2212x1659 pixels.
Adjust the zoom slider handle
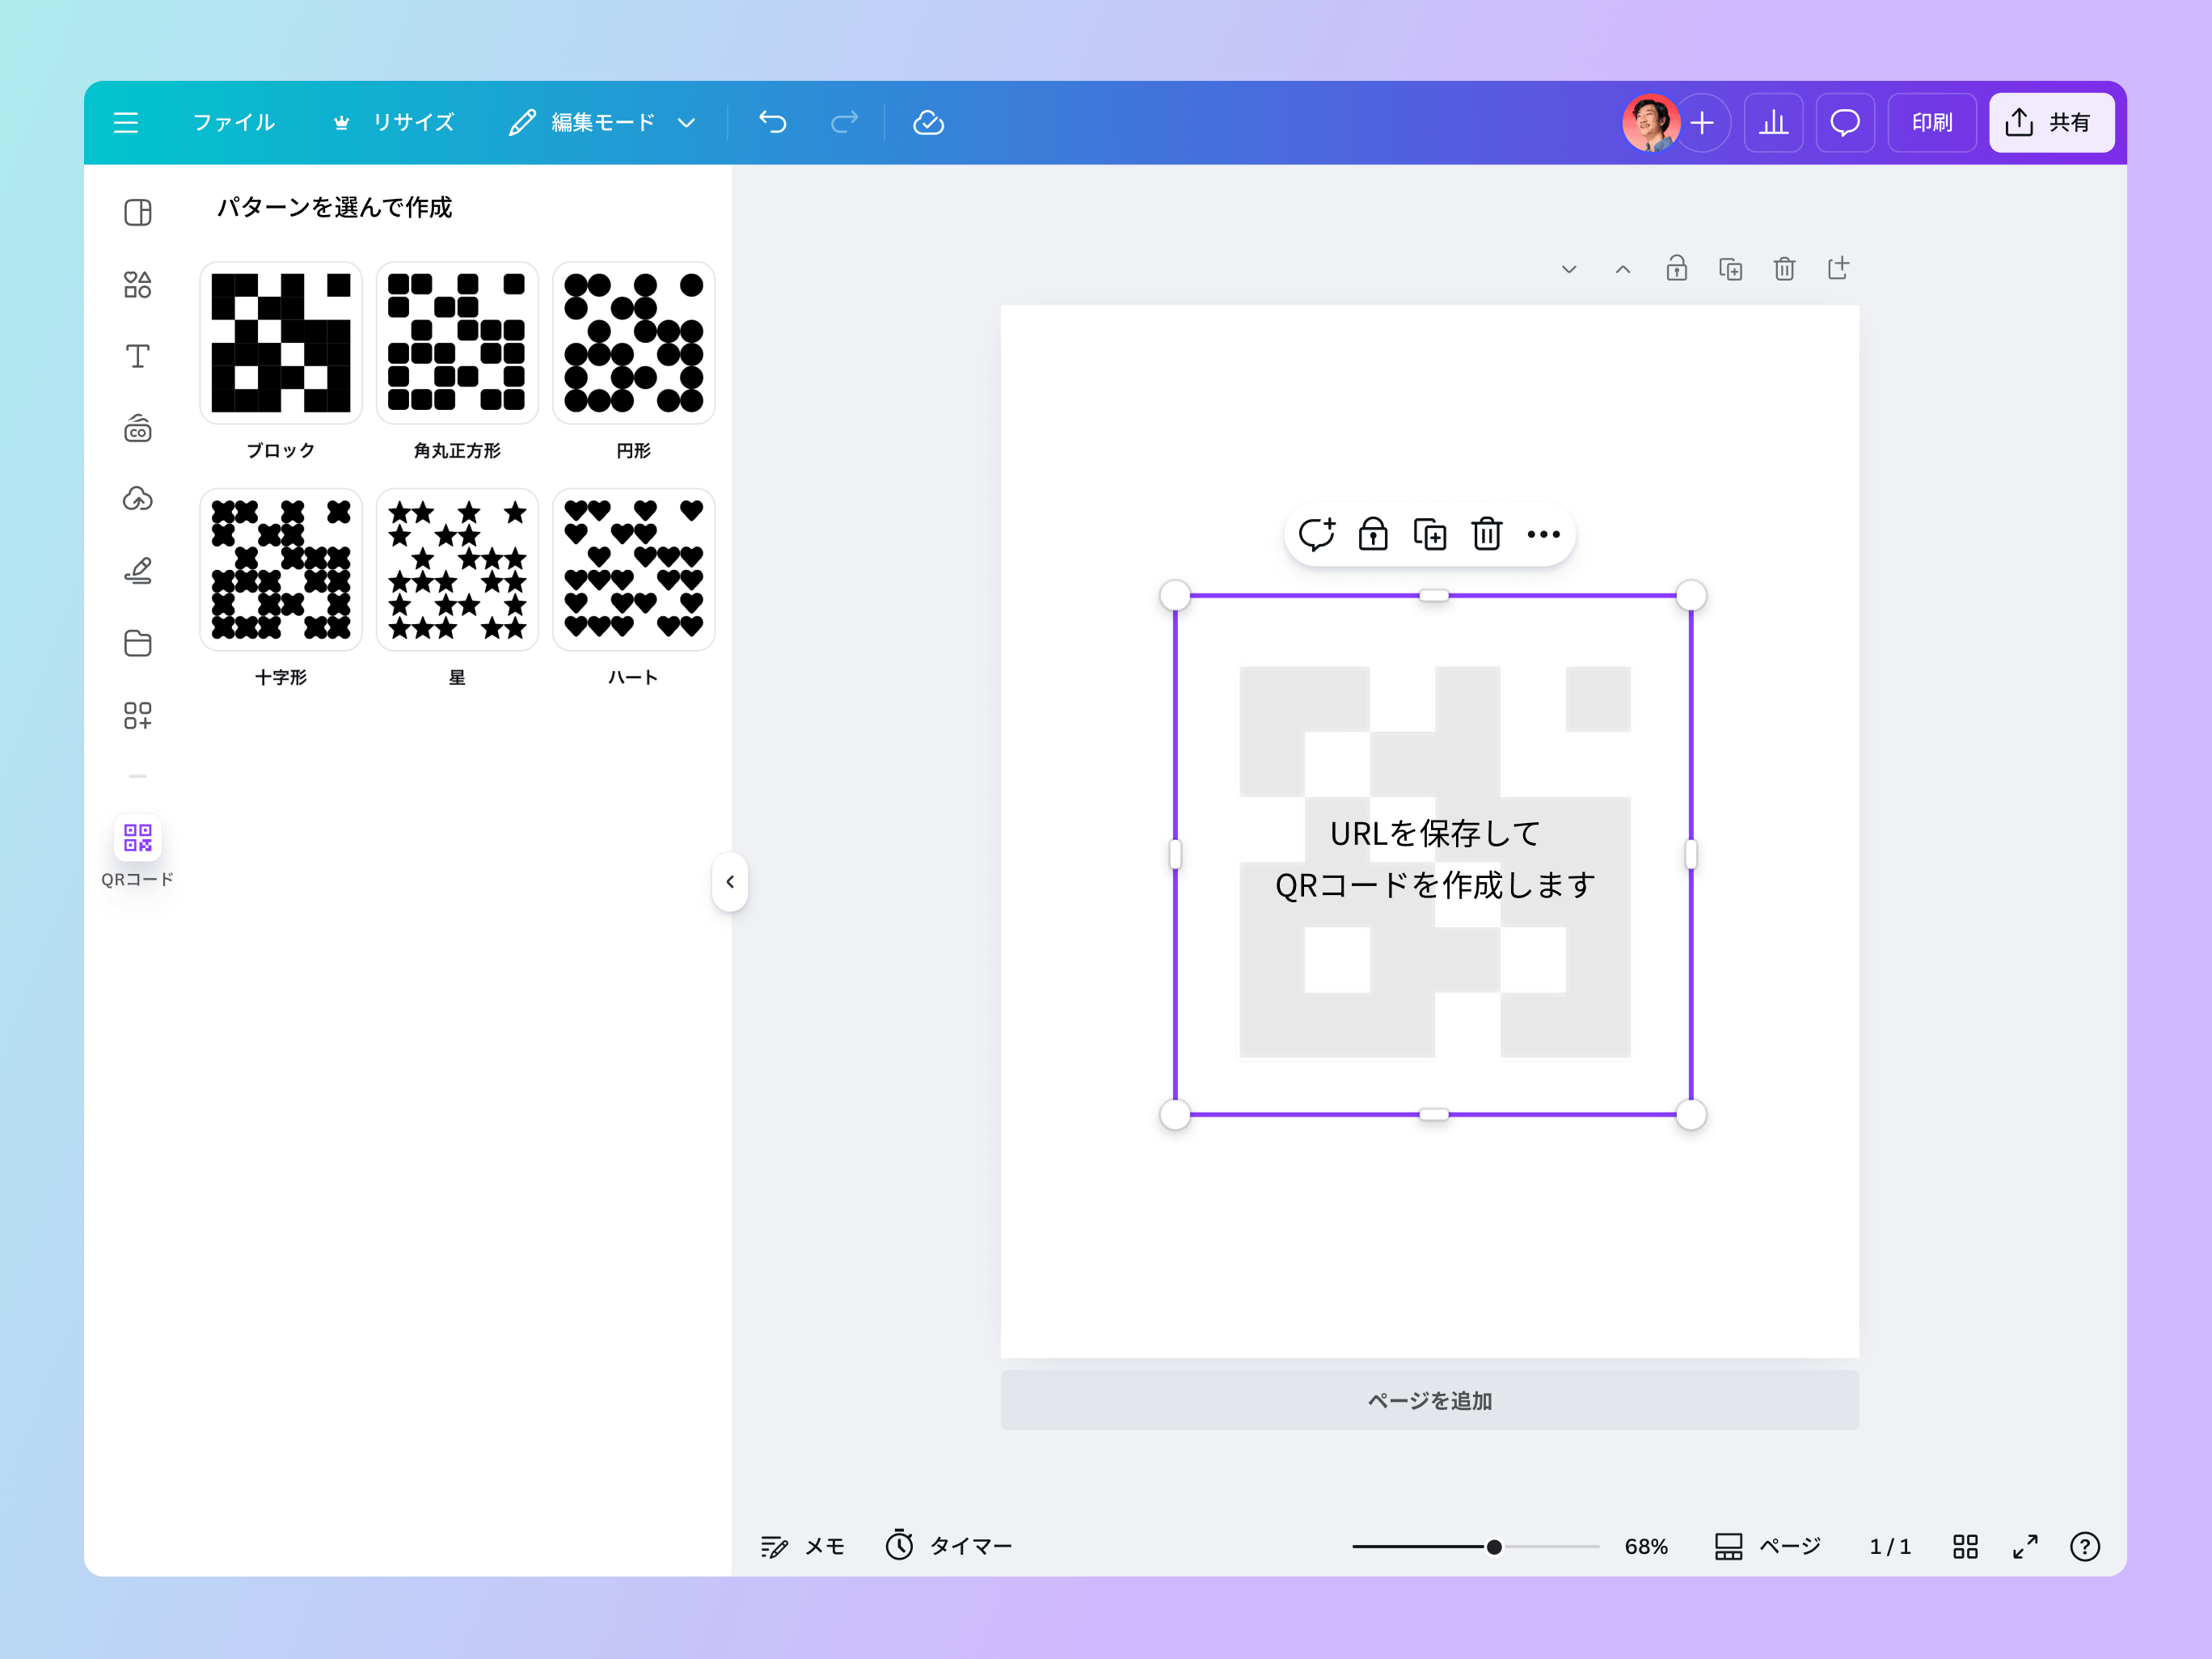(x=1494, y=1547)
